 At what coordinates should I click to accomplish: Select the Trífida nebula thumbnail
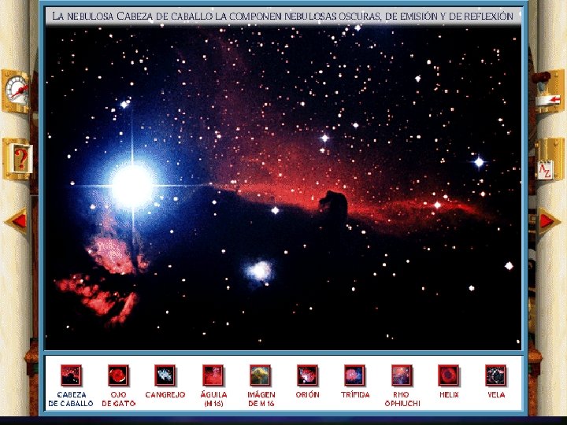point(354,375)
